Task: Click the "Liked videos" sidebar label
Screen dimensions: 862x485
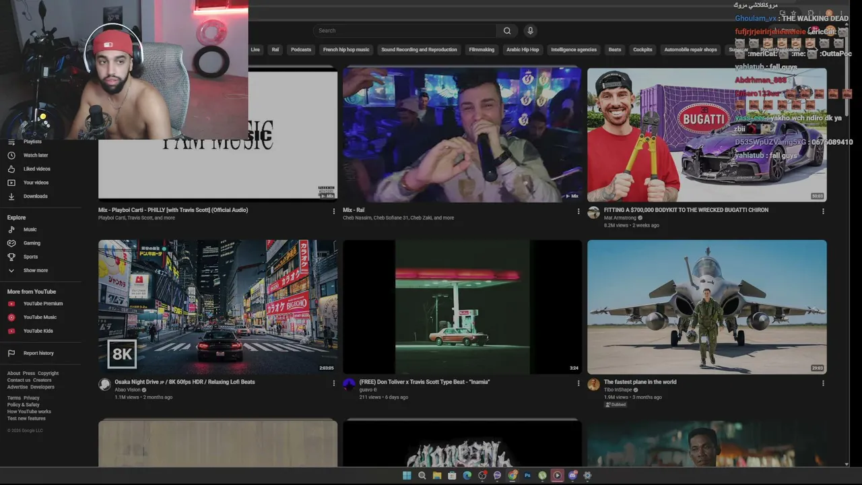Action: 37,169
